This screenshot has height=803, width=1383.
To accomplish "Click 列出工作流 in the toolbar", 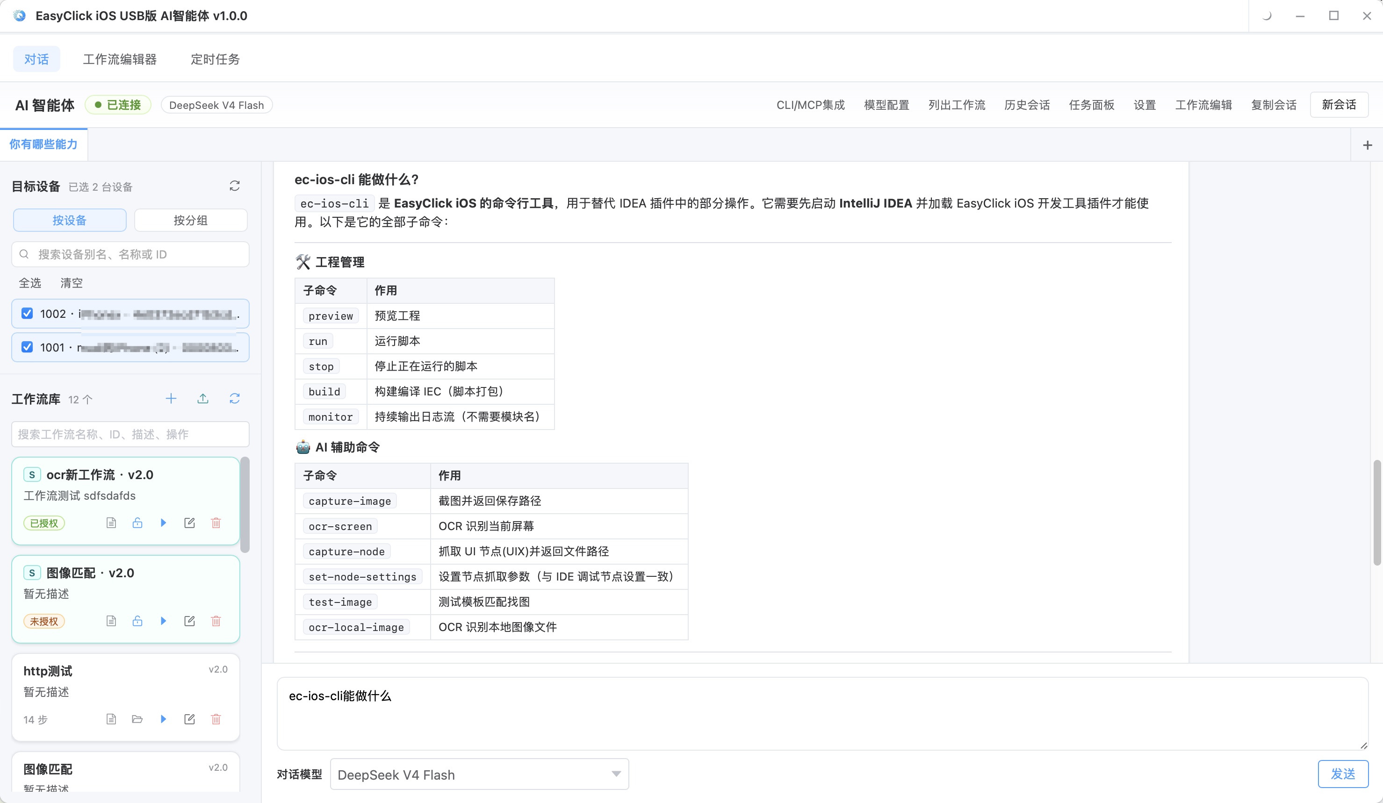I will click(957, 105).
